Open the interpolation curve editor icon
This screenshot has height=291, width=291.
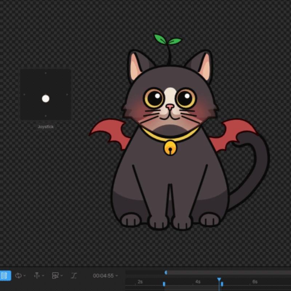[x=74, y=276]
